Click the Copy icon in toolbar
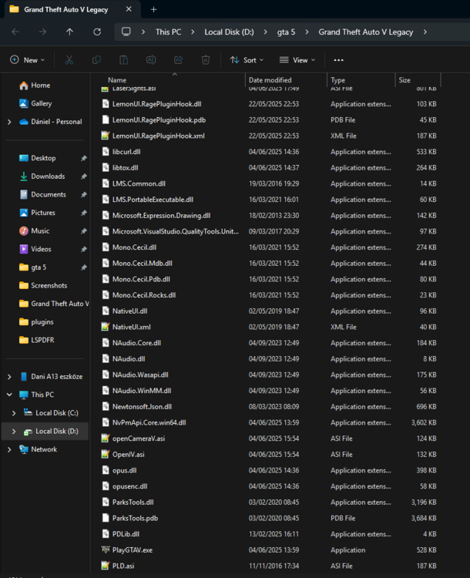The height and width of the screenshot is (578, 470). point(96,60)
